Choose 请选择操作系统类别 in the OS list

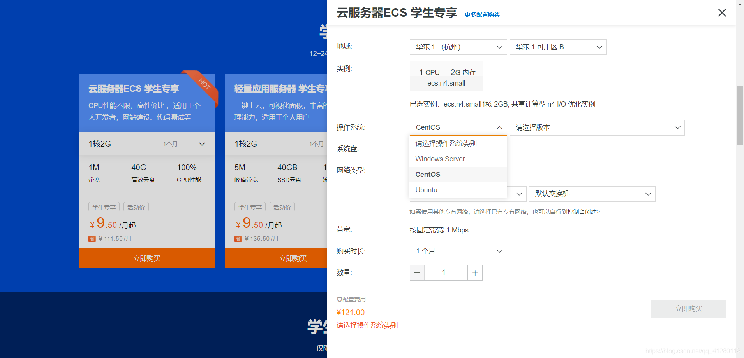pyautogui.click(x=458, y=143)
